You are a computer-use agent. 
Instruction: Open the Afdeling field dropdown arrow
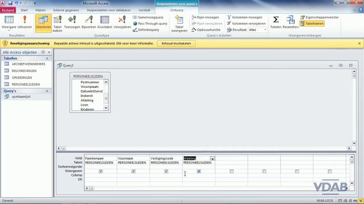point(212,159)
